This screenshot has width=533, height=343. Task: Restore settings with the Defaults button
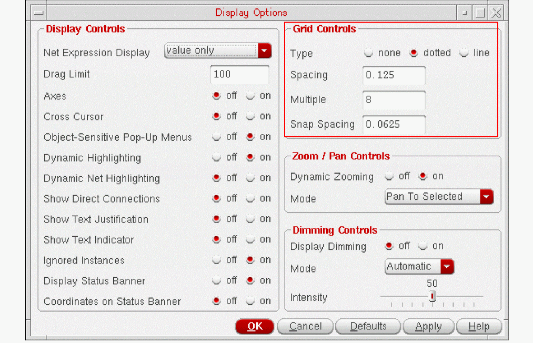click(368, 327)
